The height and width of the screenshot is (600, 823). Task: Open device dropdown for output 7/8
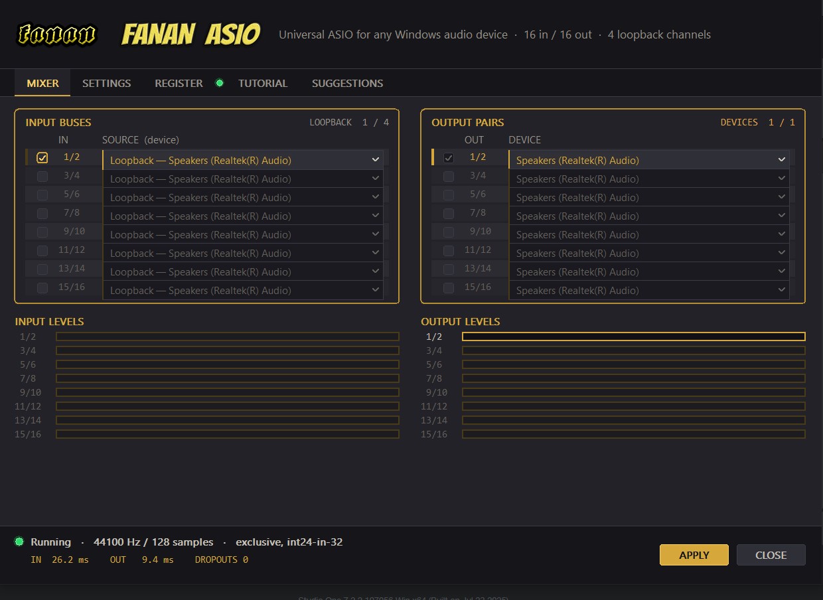coord(649,216)
